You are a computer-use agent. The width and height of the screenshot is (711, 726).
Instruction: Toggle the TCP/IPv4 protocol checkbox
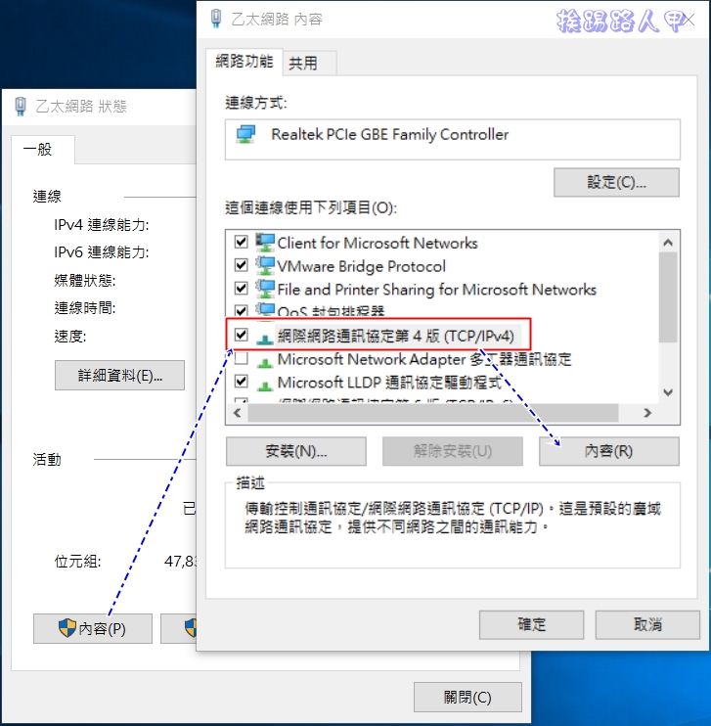tap(242, 335)
